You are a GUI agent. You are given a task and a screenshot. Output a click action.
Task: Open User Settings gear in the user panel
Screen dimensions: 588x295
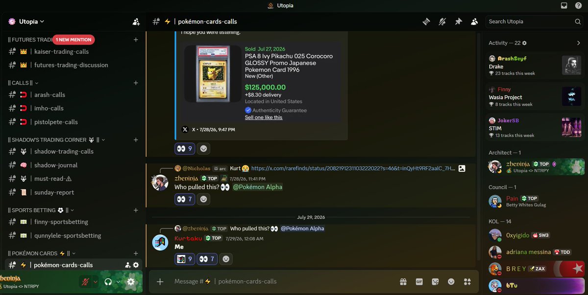click(131, 282)
